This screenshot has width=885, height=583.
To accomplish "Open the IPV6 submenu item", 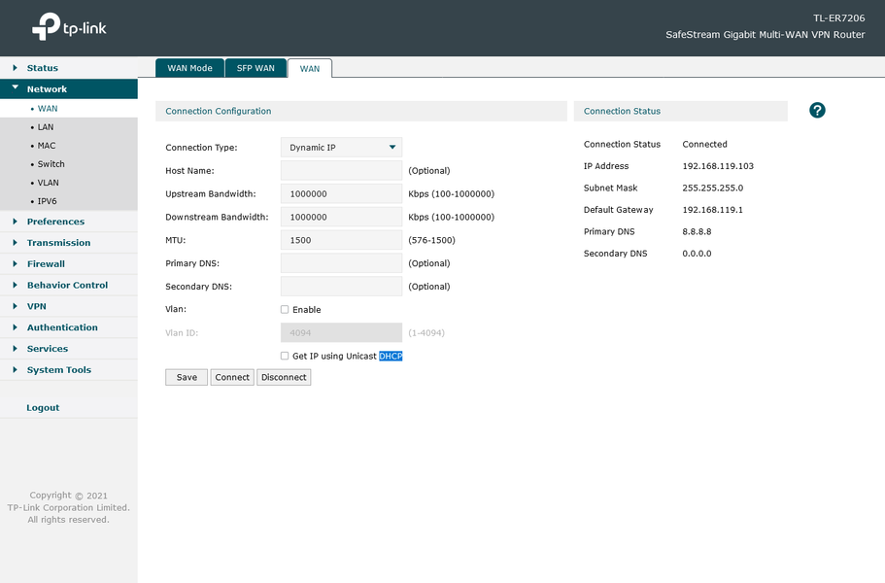I will 69,201.
